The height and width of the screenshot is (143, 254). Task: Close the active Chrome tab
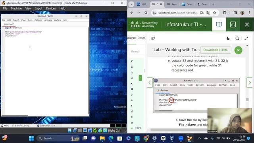[161, 4]
